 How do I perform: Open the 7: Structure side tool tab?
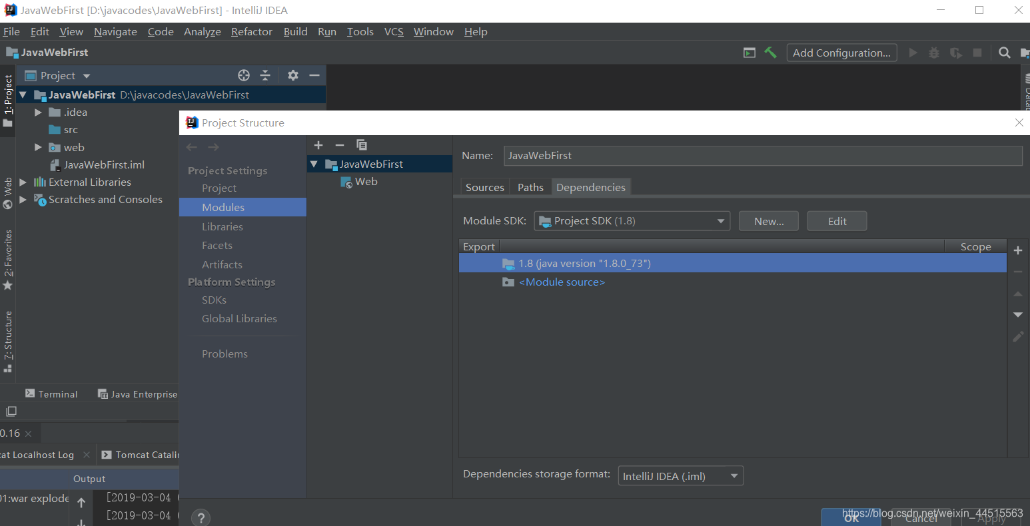point(8,341)
